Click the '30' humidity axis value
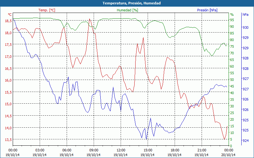The height and width of the screenshot is (158, 254). point(232,106)
